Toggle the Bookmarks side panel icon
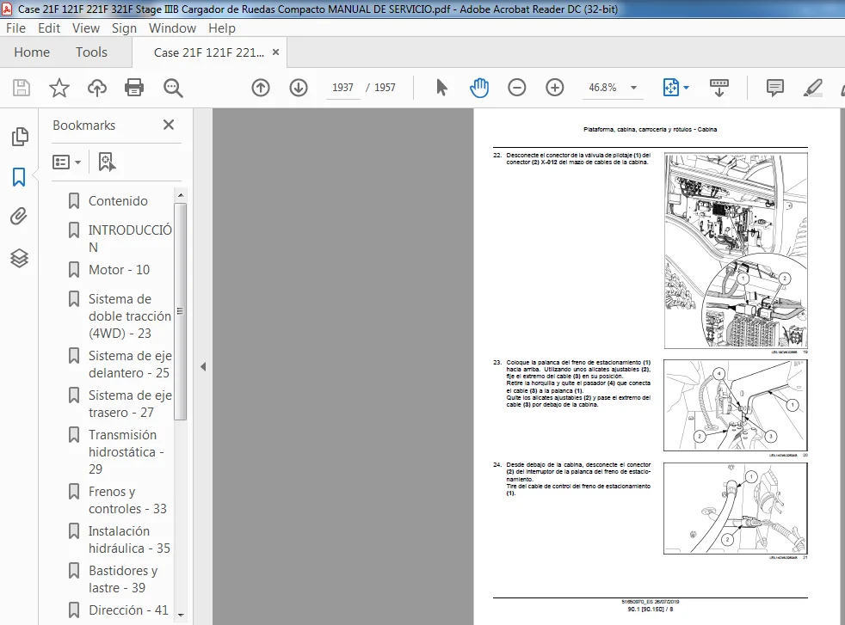The height and width of the screenshot is (625, 845). click(x=19, y=176)
